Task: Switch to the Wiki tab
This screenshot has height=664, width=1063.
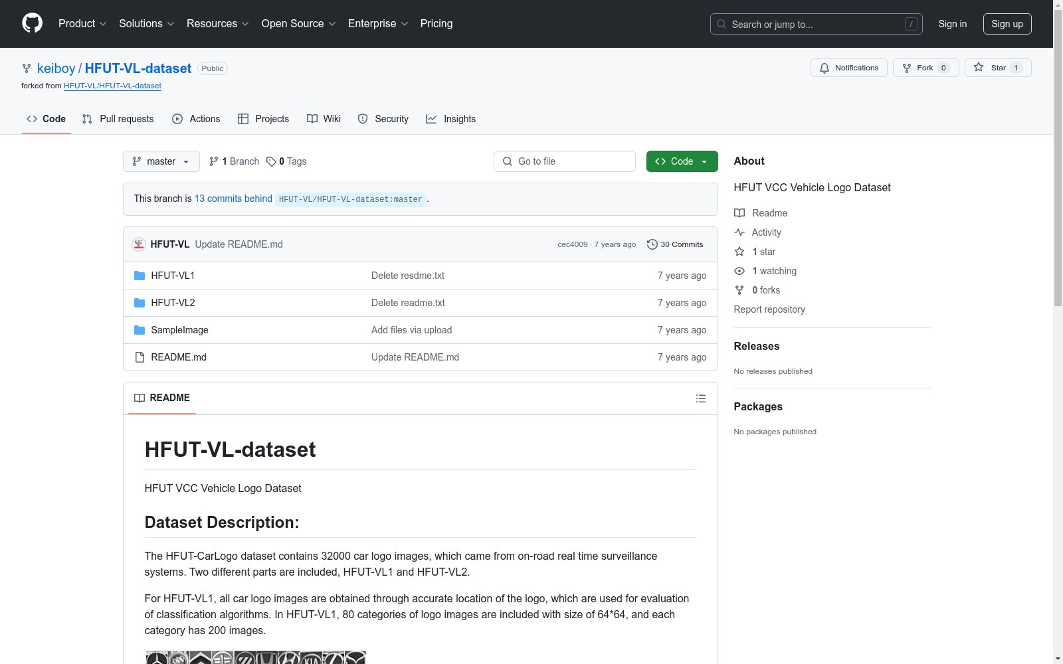Action: click(x=324, y=119)
